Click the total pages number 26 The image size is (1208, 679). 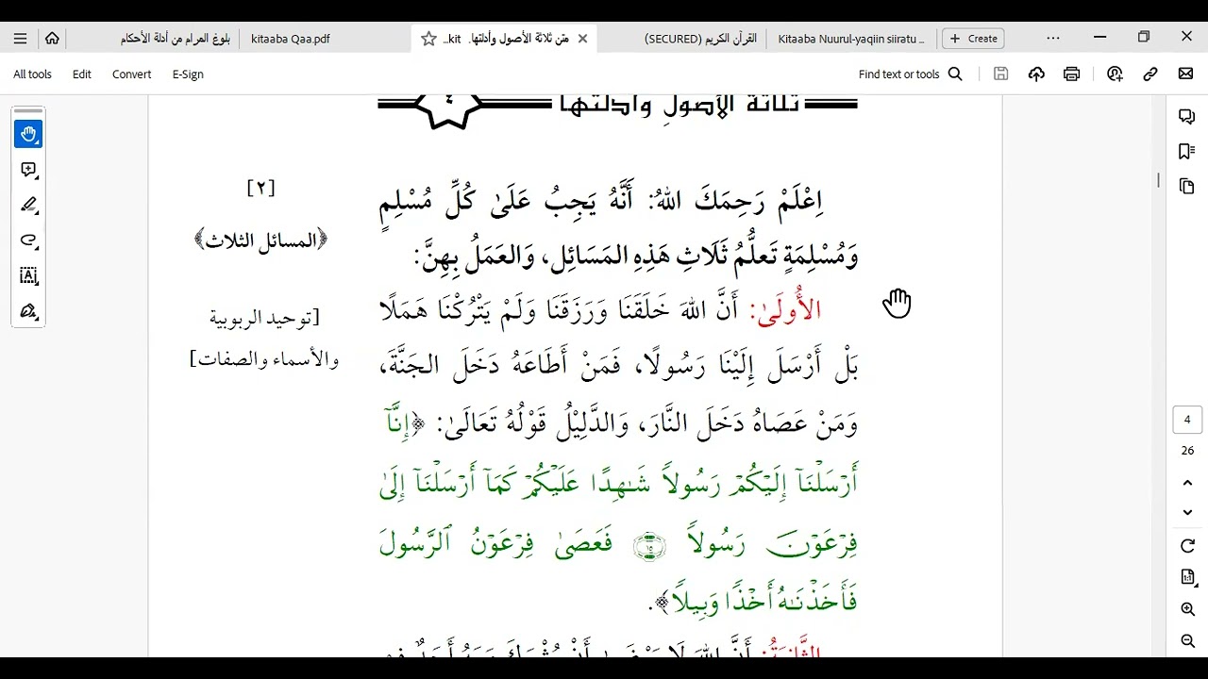1187,451
